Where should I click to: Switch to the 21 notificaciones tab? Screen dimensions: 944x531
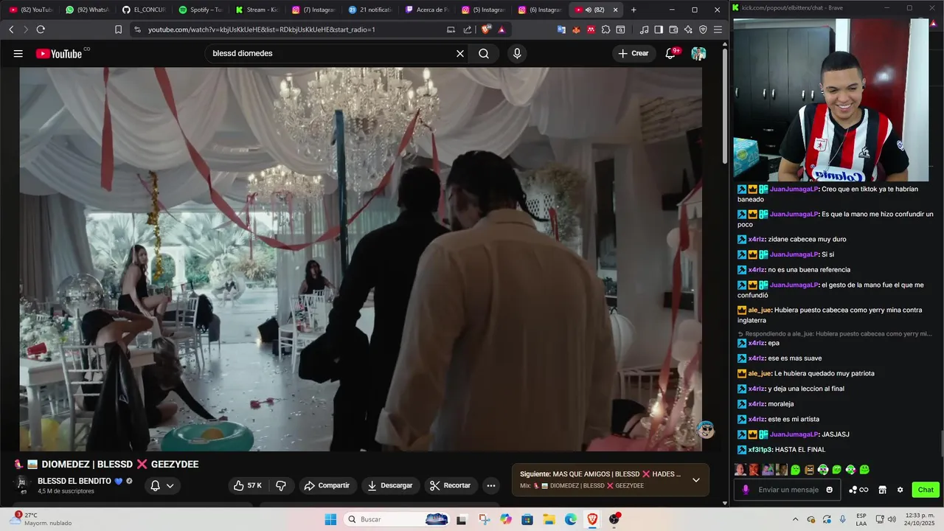371,10
